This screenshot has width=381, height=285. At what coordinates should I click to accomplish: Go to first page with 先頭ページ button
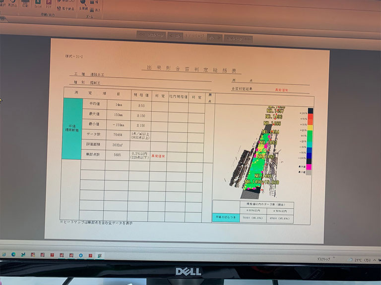(151, 35)
